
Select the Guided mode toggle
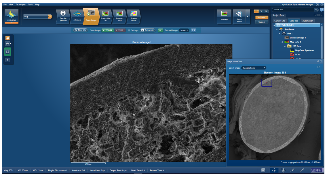click(262, 18)
